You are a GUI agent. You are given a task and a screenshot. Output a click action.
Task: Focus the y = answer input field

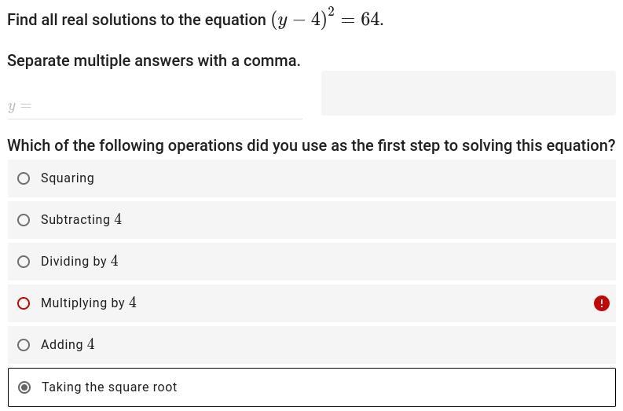155,106
